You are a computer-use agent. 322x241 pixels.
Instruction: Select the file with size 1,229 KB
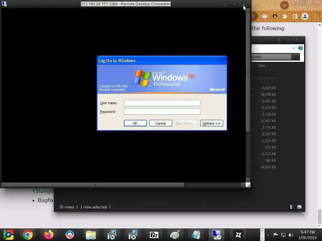pyautogui.click(x=269, y=141)
